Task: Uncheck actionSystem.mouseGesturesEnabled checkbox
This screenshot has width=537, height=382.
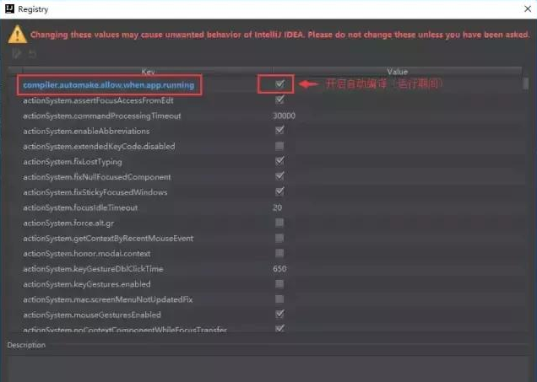Action: 279,315
